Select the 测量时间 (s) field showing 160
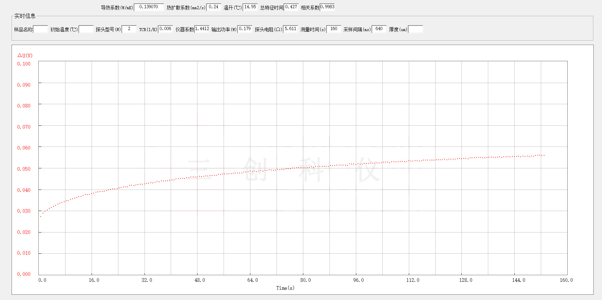602x300 pixels. pyautogui.click(x=334, y=29)
